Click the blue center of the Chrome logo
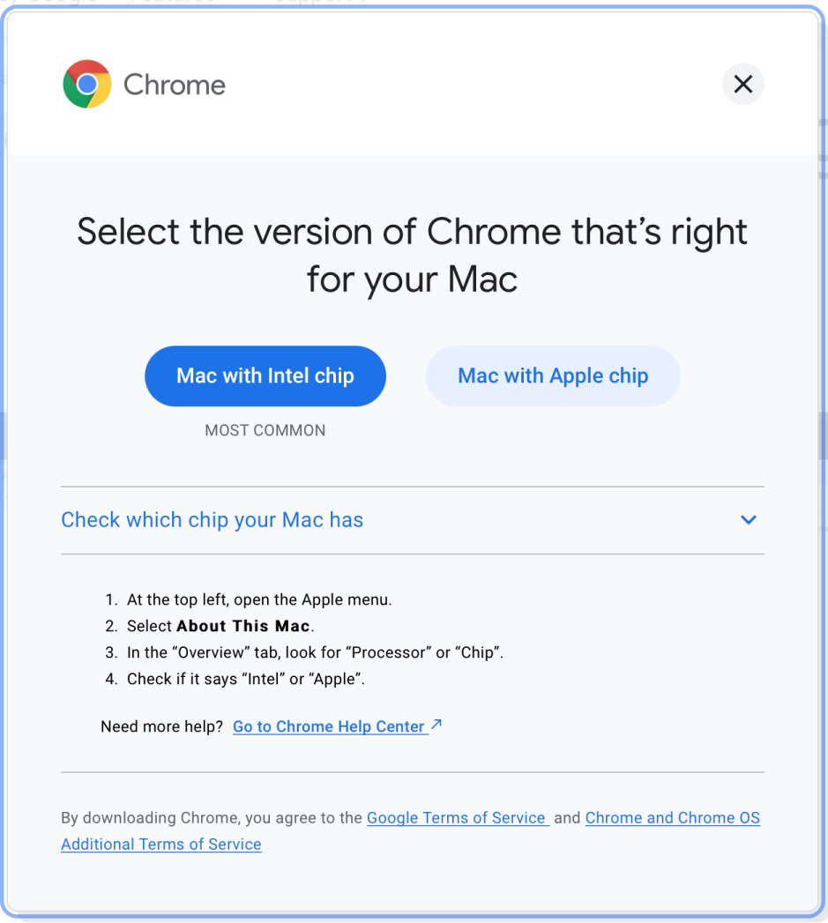Viewport: 828px width, 923px height. pyautogui.click(x=86, y=84)
